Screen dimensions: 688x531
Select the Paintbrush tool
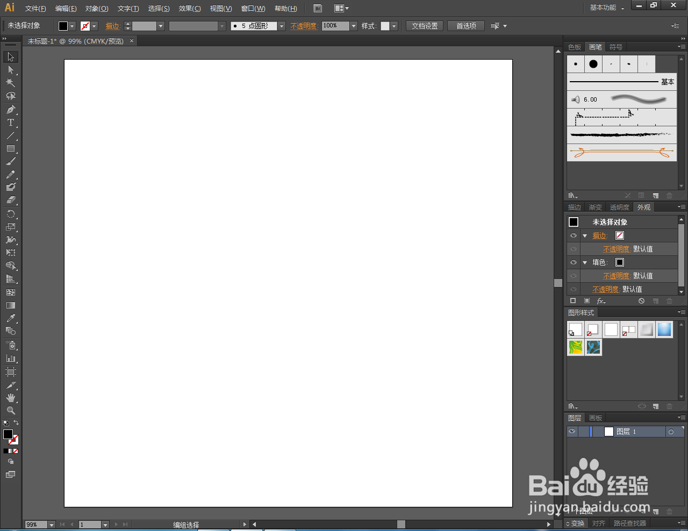point(11,161)
